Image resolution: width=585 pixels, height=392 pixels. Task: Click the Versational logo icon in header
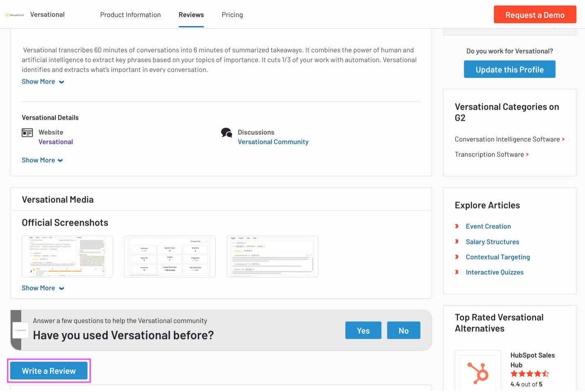click(x=14, y=15)
